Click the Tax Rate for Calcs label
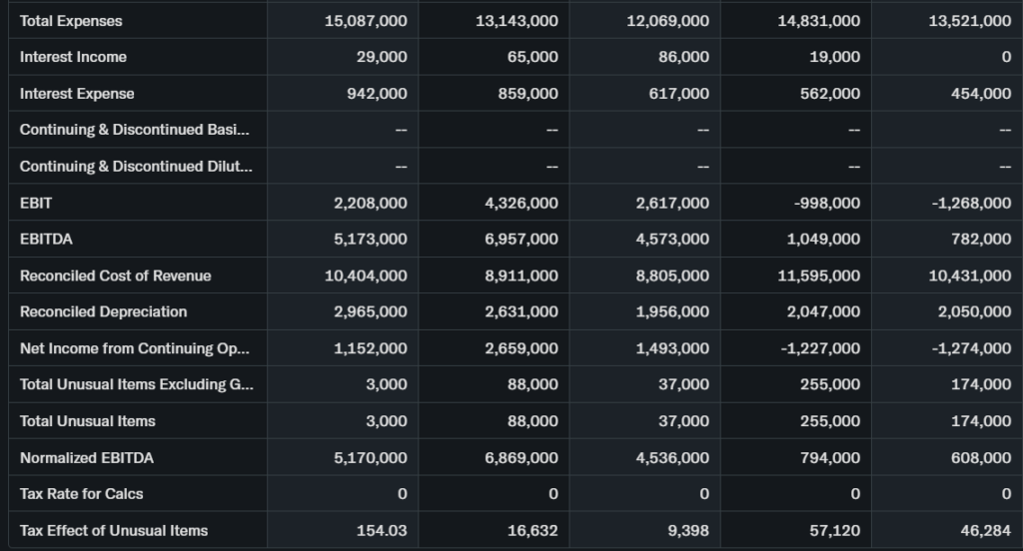The height and width of the screenshot is (551, 1023). 82,494
